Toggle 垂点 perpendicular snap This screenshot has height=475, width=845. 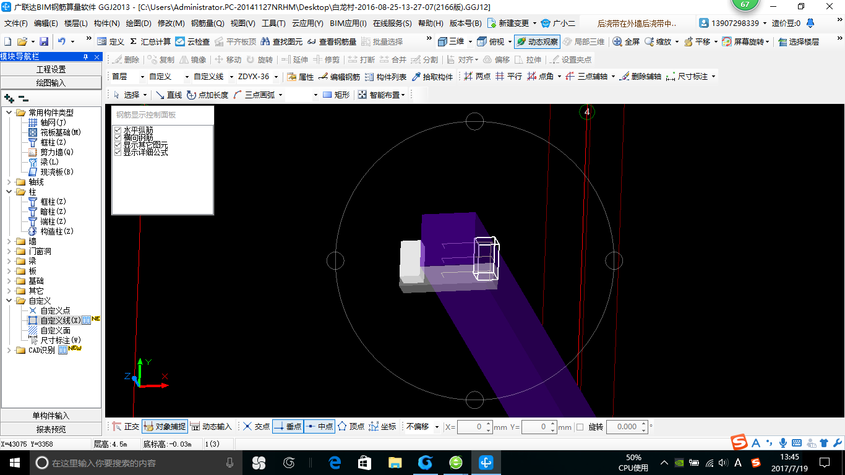tap(288, 427)
